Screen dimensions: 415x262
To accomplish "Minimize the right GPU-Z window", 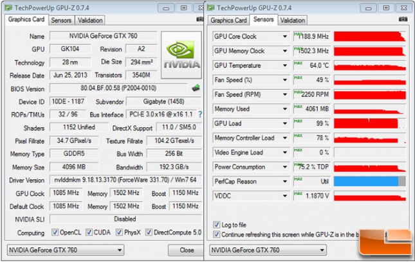I will [368, 8].
